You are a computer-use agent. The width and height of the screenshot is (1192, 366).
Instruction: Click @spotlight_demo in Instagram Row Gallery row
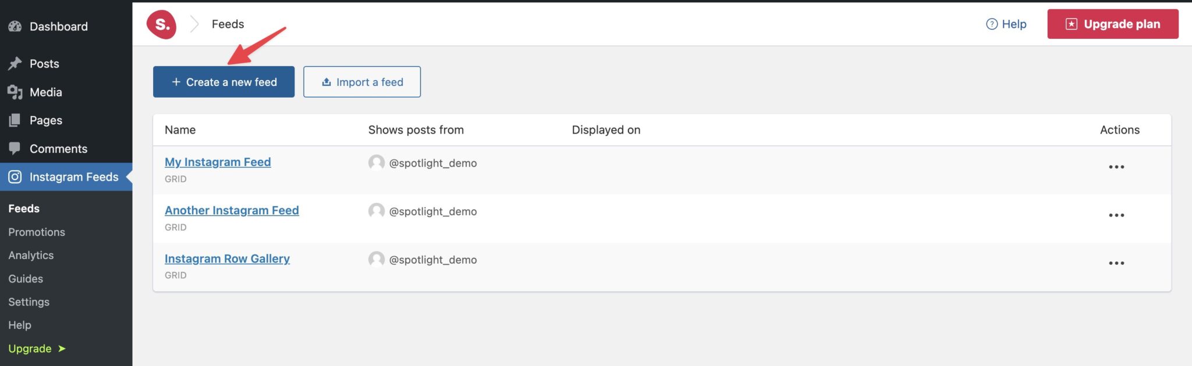(433, 260)
